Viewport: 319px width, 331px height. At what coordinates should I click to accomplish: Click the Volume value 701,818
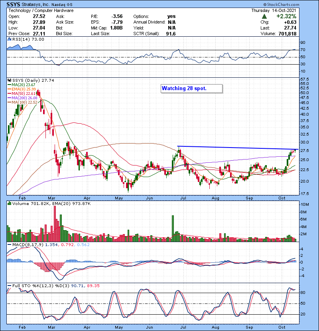287,33
